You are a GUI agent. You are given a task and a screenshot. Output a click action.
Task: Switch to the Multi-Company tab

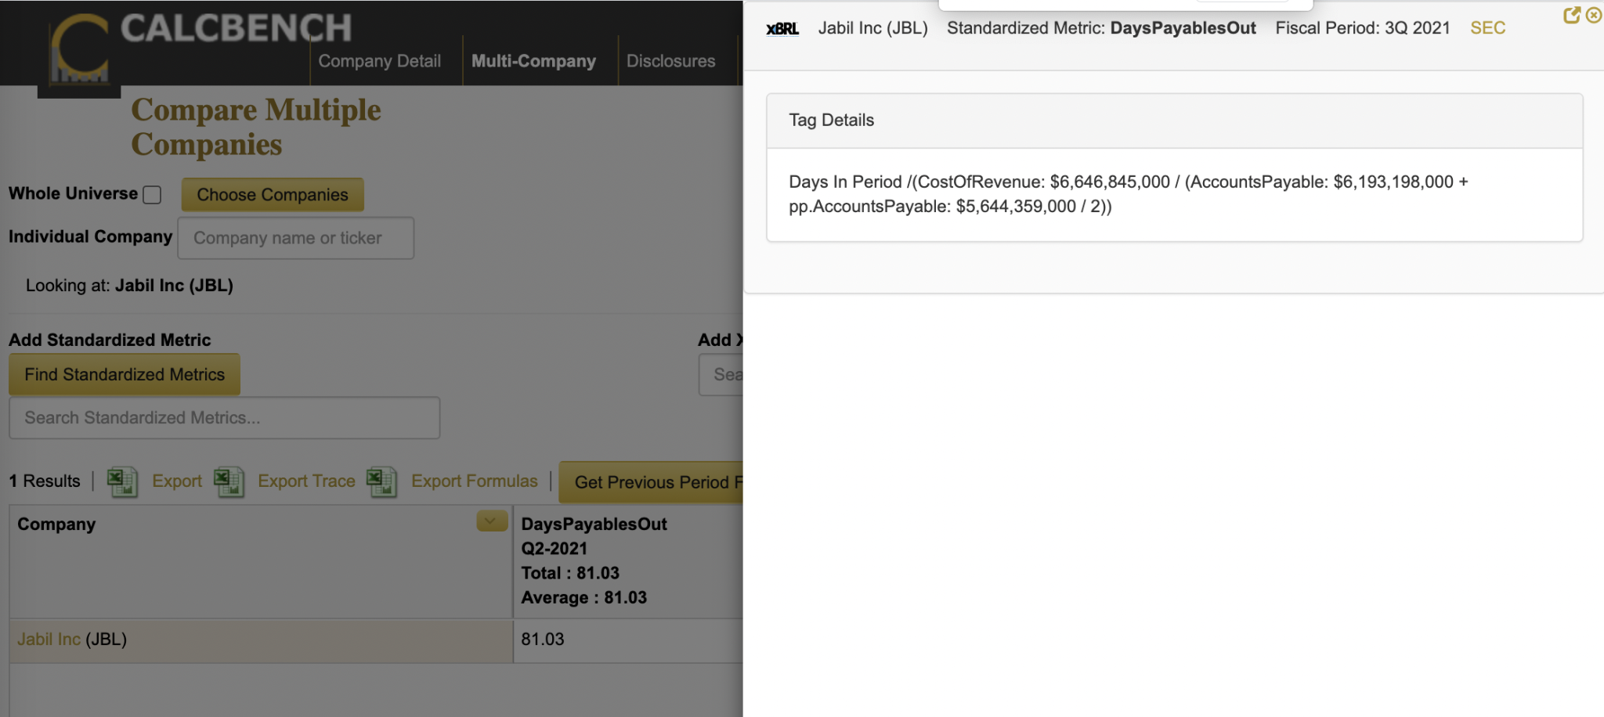click(x=533, y=61)
